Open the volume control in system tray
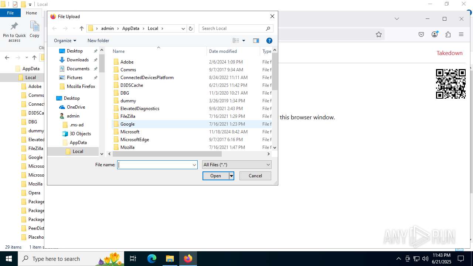The width and height of the screenshot is (473, 266). pos(425,259)
